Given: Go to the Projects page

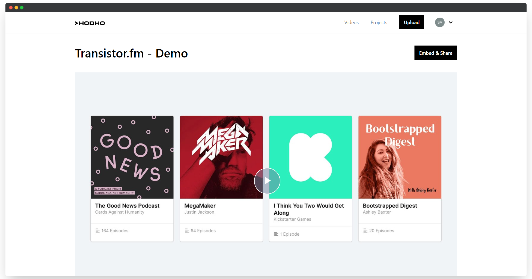Looking at the screenshot, I should pyautogui.click(x=379, y=23).
